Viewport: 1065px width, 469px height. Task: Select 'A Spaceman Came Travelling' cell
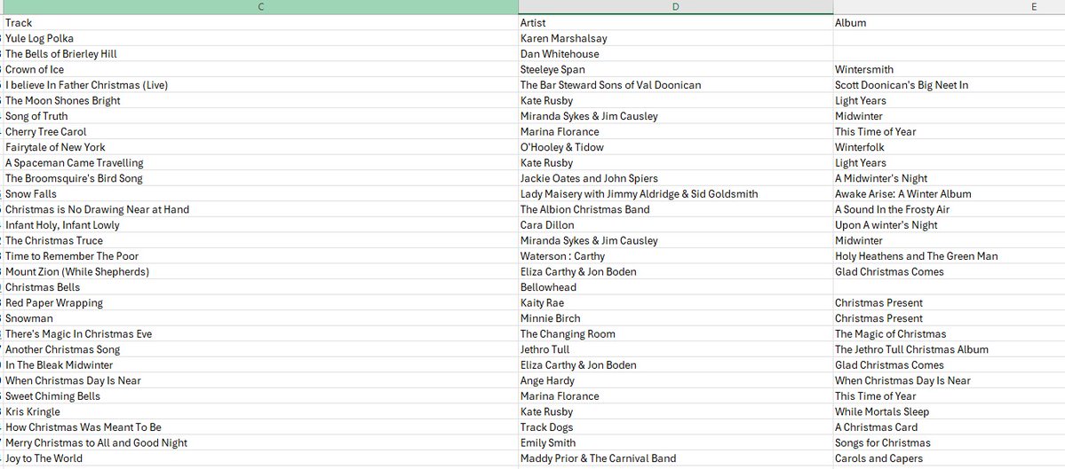[x=261, y=162]
